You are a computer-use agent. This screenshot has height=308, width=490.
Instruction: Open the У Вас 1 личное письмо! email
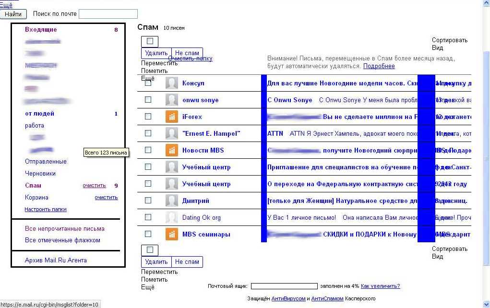301,217
